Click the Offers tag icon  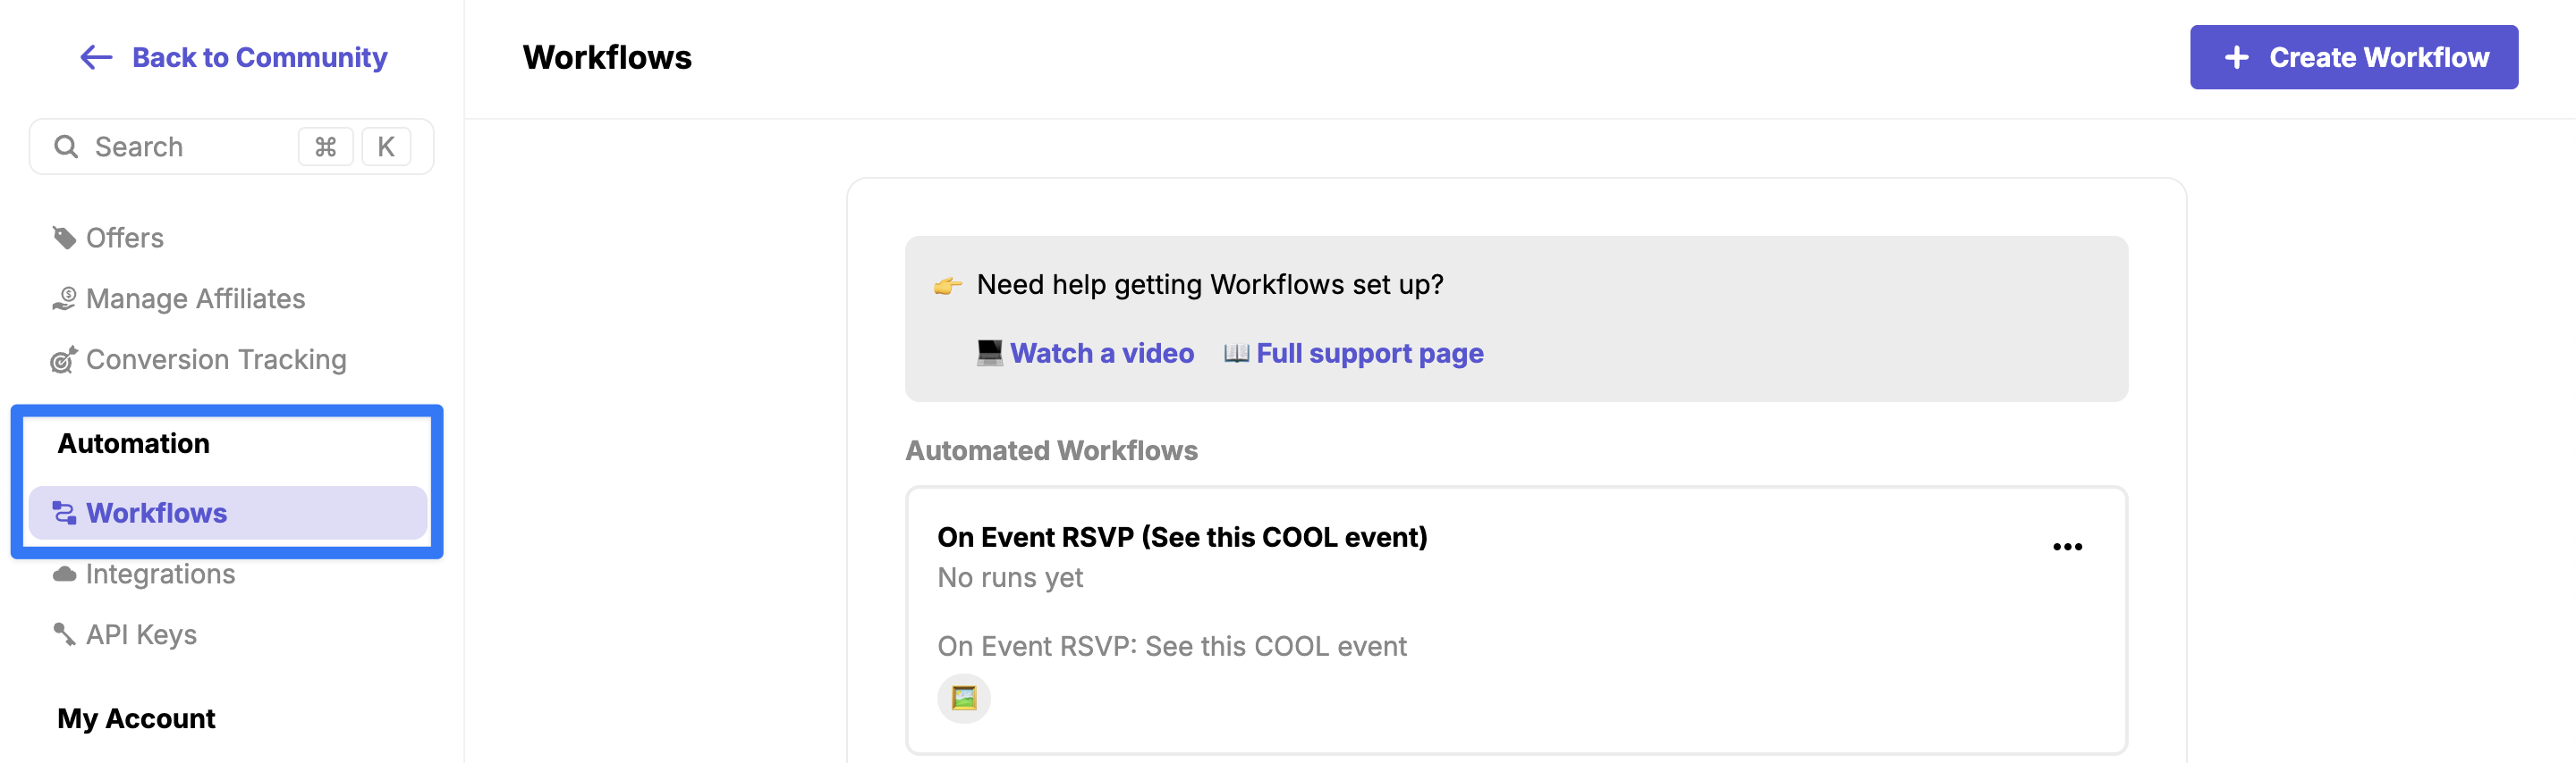[64, 238]
